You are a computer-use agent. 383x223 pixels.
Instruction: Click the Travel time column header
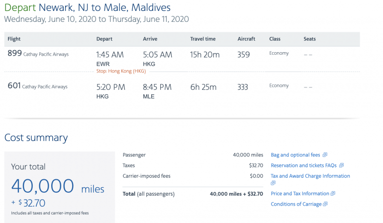203,39
